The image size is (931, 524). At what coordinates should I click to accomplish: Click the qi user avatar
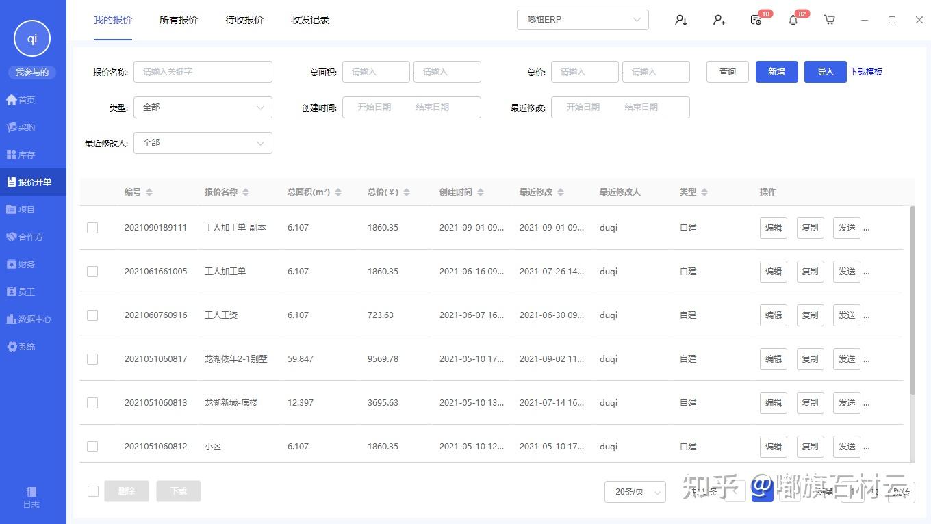pyautogui.click(x=32, y=39)
